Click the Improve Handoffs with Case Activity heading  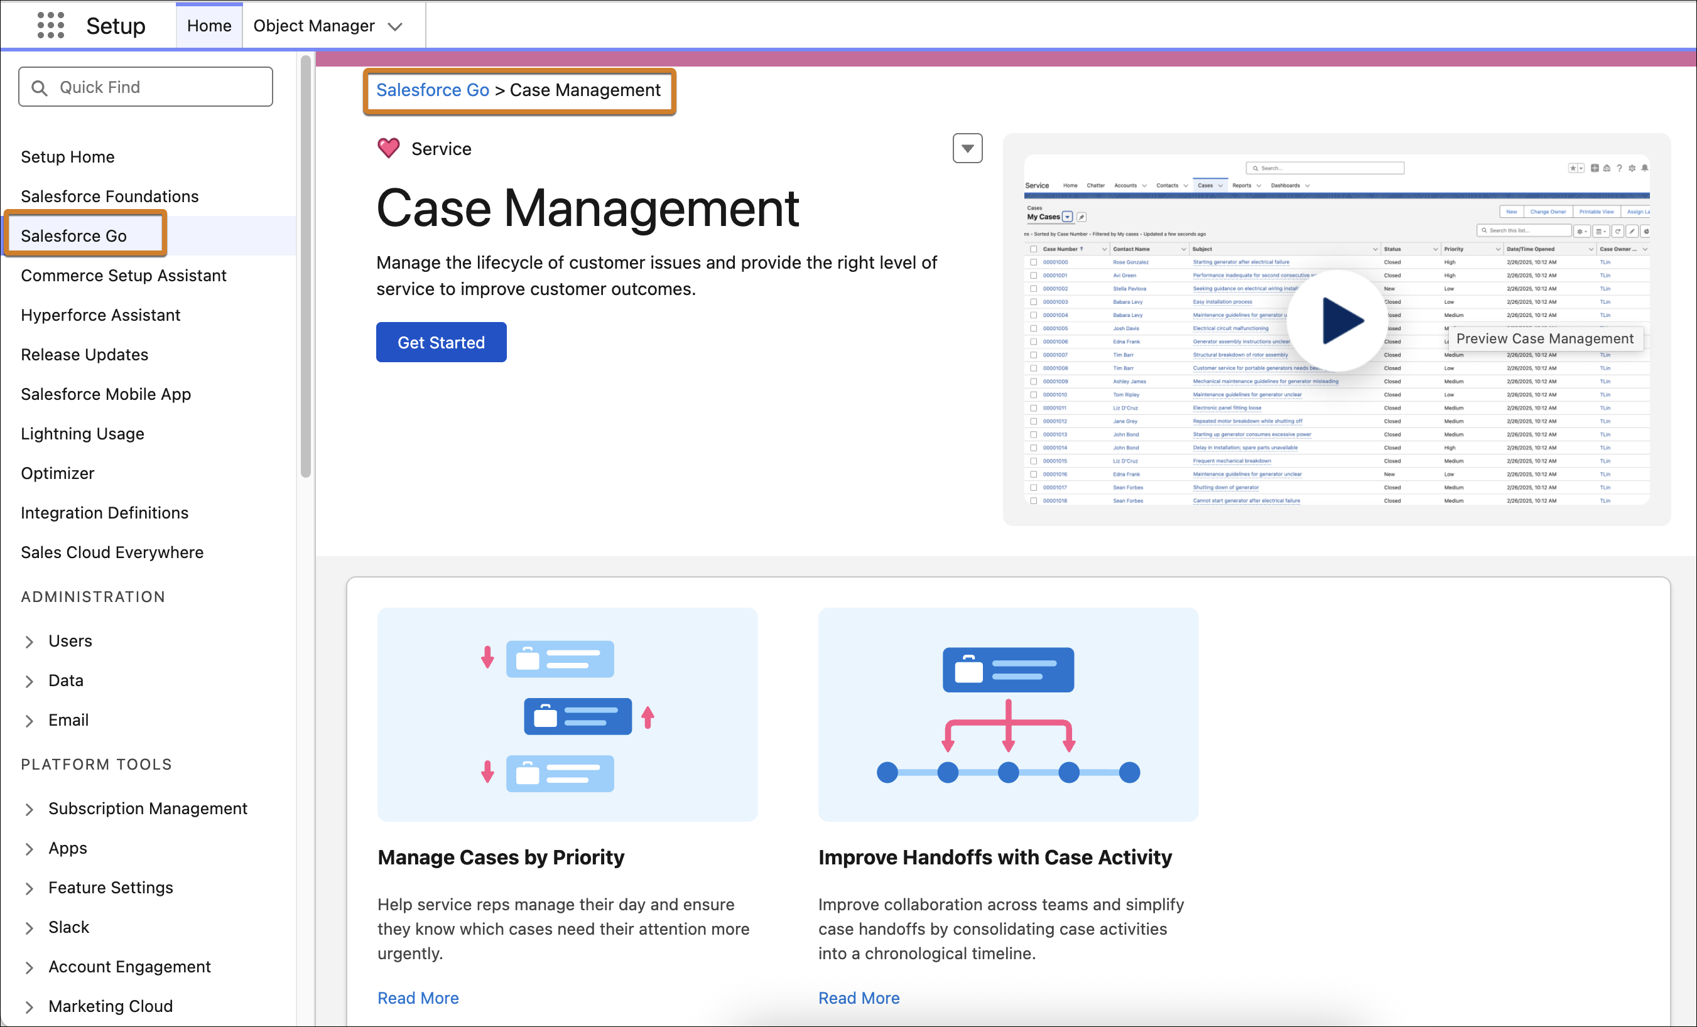995,858
